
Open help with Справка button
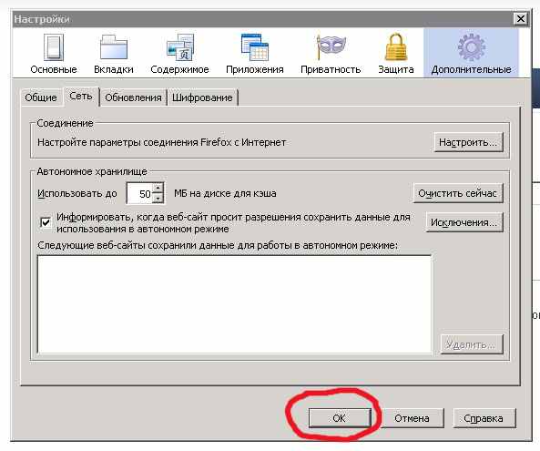484,418
